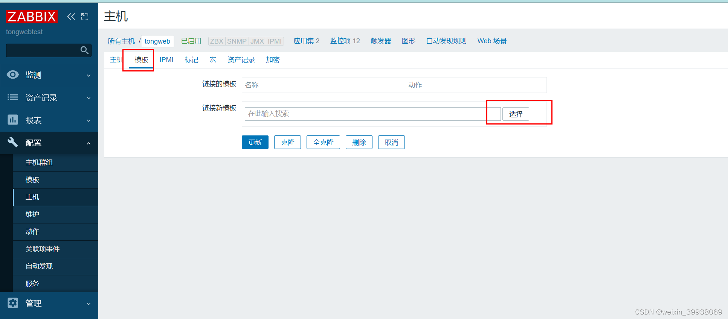Open the 自动发现规则 link
728x319 pixels.
(446, 41)
